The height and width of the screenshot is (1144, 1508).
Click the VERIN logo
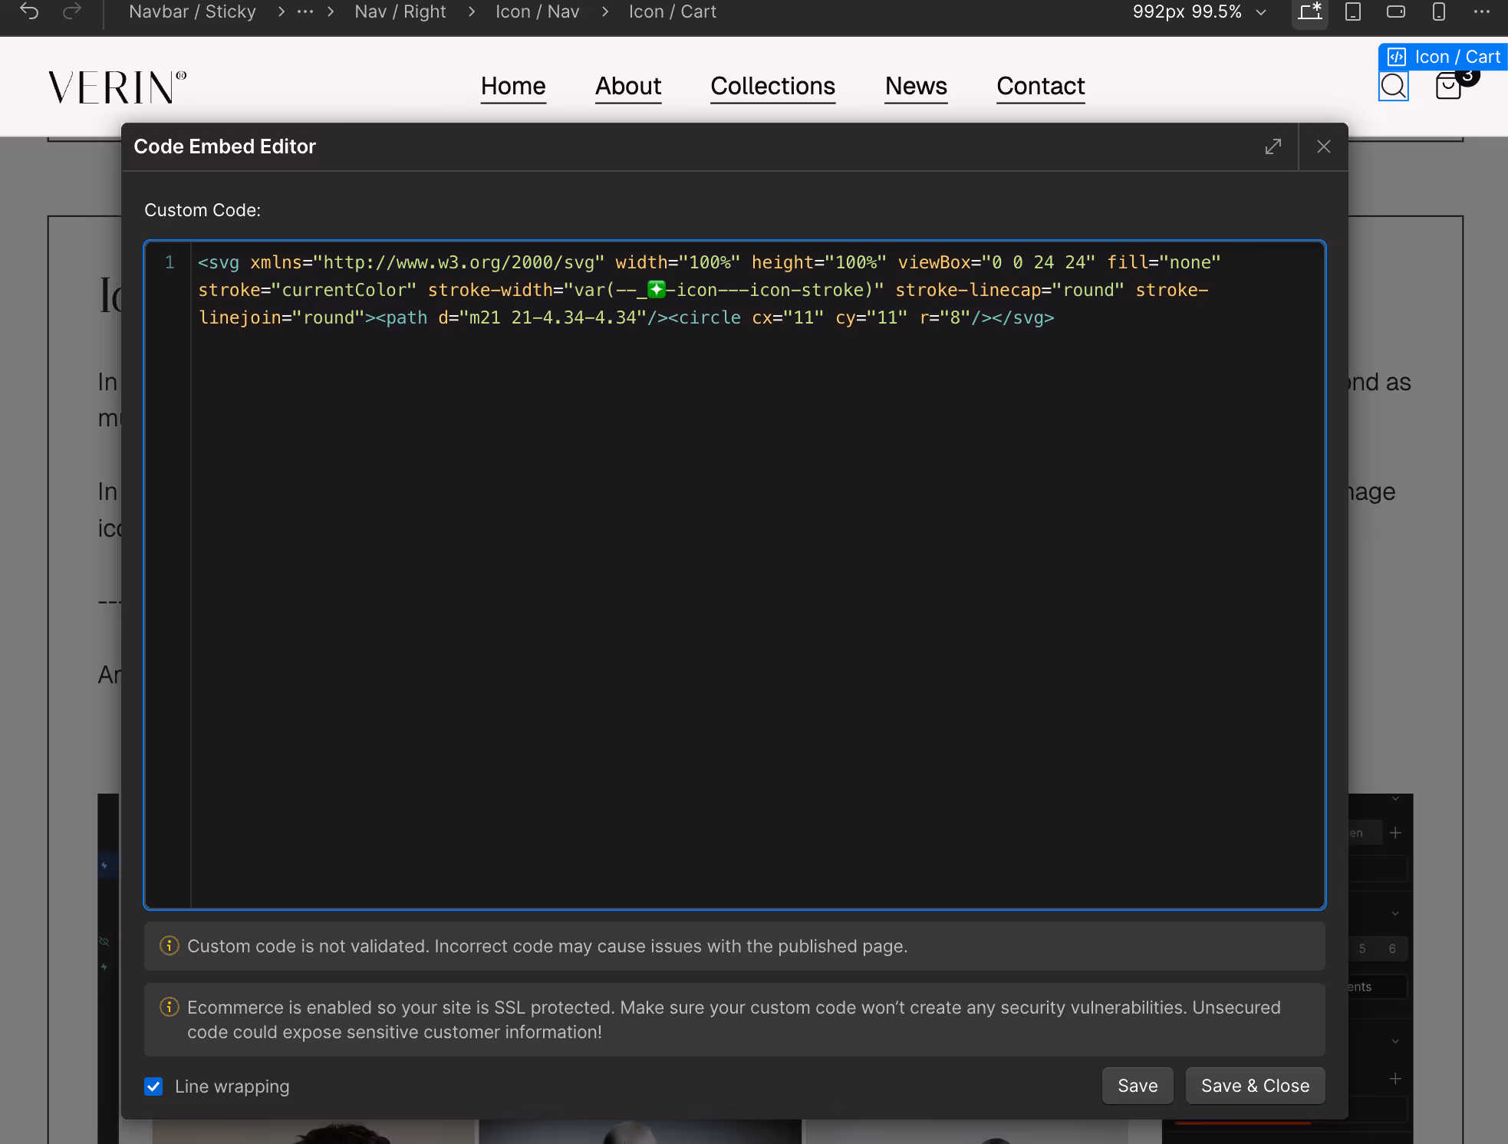pyautogui.click(x=117, y=87)
